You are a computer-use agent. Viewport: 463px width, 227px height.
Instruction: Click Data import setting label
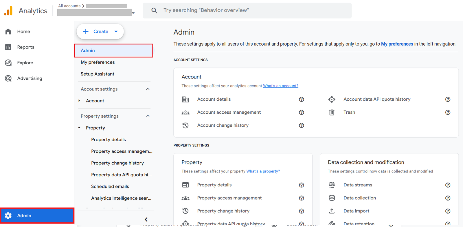click(x=357, y=211)
